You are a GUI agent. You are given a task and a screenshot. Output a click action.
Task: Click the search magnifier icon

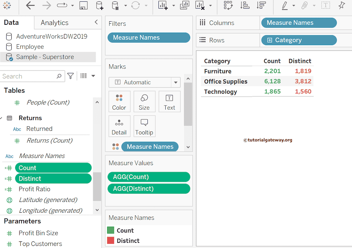tap(59, 76)
